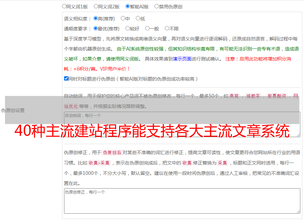The width and height of the screenshot is (304, 220).
Task: Grab the resize handle of 自动锁词 textarea
Action: point(298,135)
